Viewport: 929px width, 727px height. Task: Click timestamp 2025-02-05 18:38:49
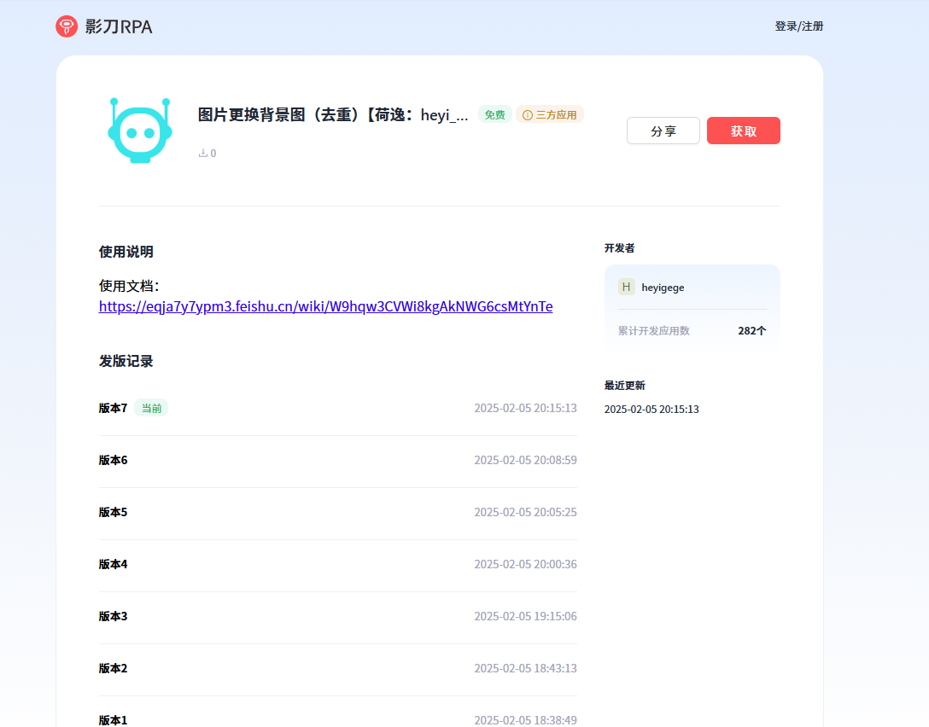[525, 720]
